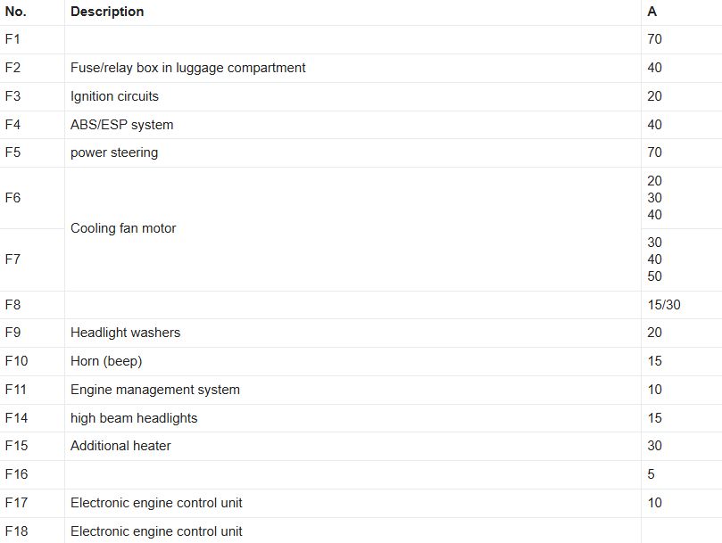Click the "Additional heater" description

point(120,446)
